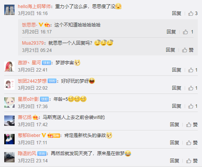Click the crown member badge beside 萧亿扬
Viewport: 202px width, 167px height.
[35, 117]
